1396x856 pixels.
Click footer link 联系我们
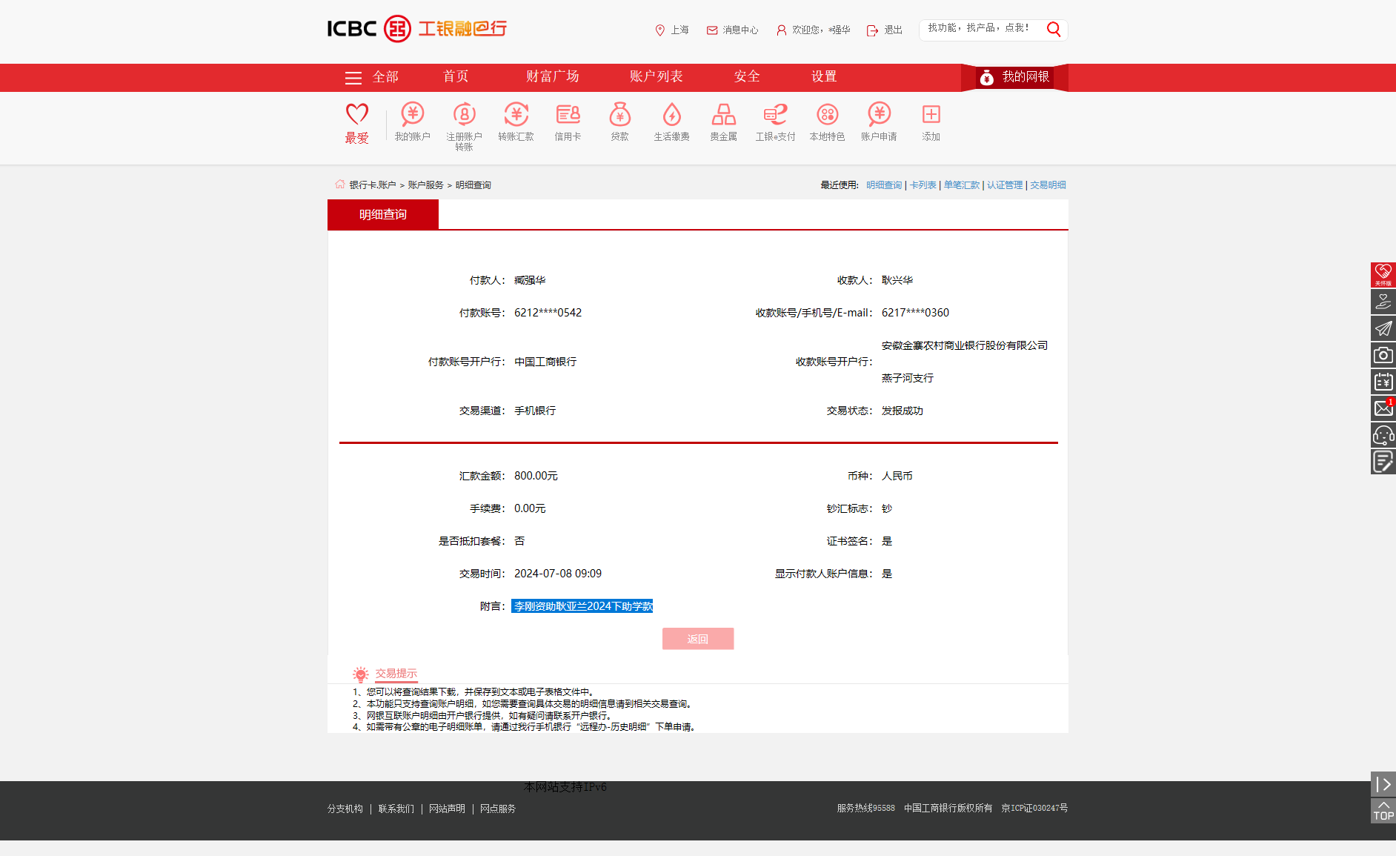coord(396,809)
